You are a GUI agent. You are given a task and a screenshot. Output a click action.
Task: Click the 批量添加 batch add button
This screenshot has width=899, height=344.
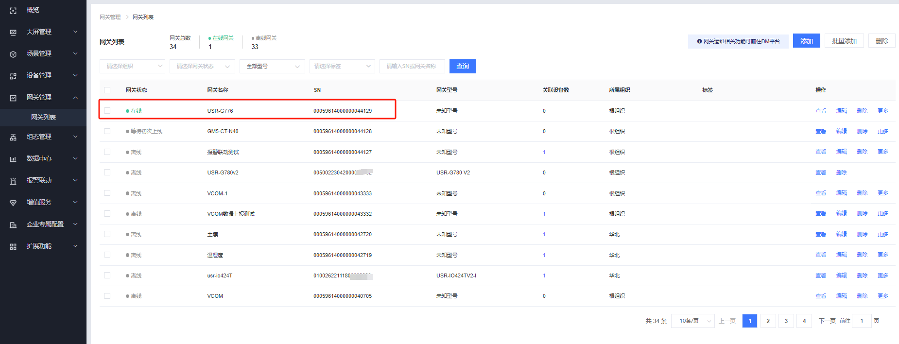(x=844, y=41)
